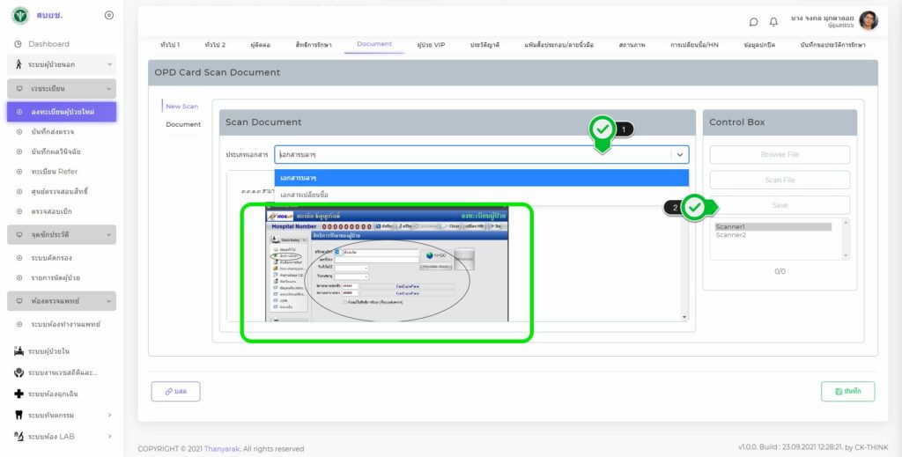
Task: Switch to the สิทธิการรักษา tab
Action: pos(313,44)
